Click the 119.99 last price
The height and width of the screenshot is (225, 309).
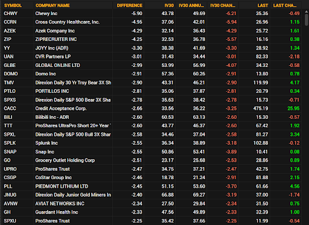pos(261,83)
